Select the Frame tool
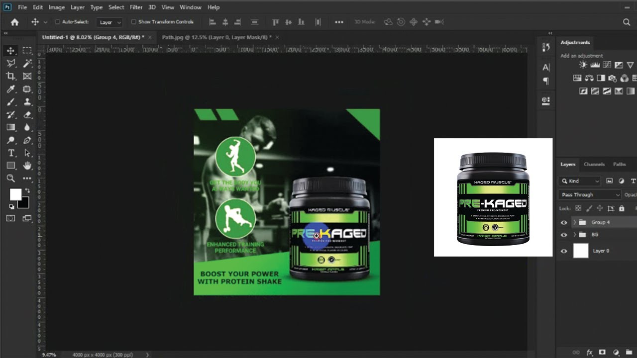The width and height of the screenshot is (637, 358). point(27,76)
